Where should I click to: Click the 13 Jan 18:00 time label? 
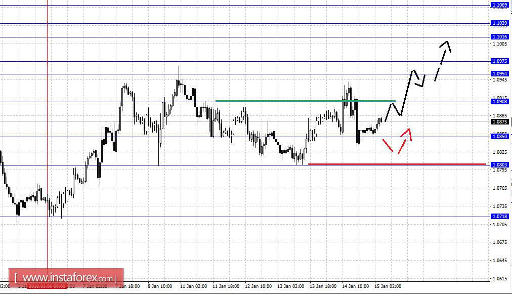pos(323,286)
